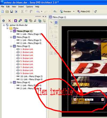The image size is (107, 118).
Task: Collapse the Menu (Page 3) node
Action: [x=11, y=46]
